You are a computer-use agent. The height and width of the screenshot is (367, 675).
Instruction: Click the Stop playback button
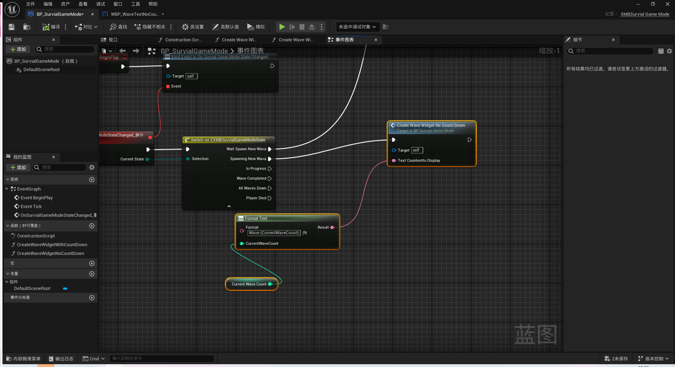[x=302, y=27]
